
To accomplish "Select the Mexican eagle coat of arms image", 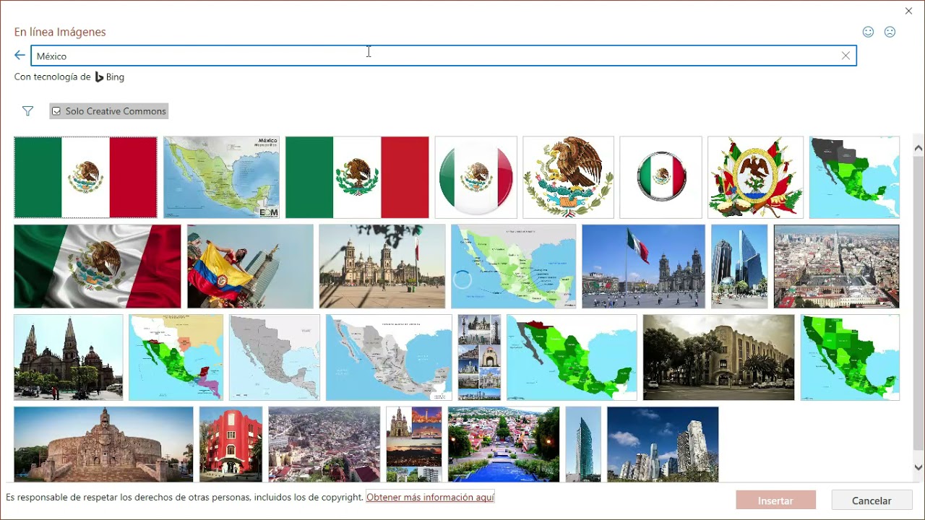I will [x=569, y=177].
